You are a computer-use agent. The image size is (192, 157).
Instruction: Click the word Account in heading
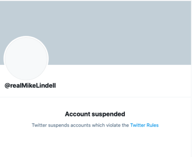78,114
